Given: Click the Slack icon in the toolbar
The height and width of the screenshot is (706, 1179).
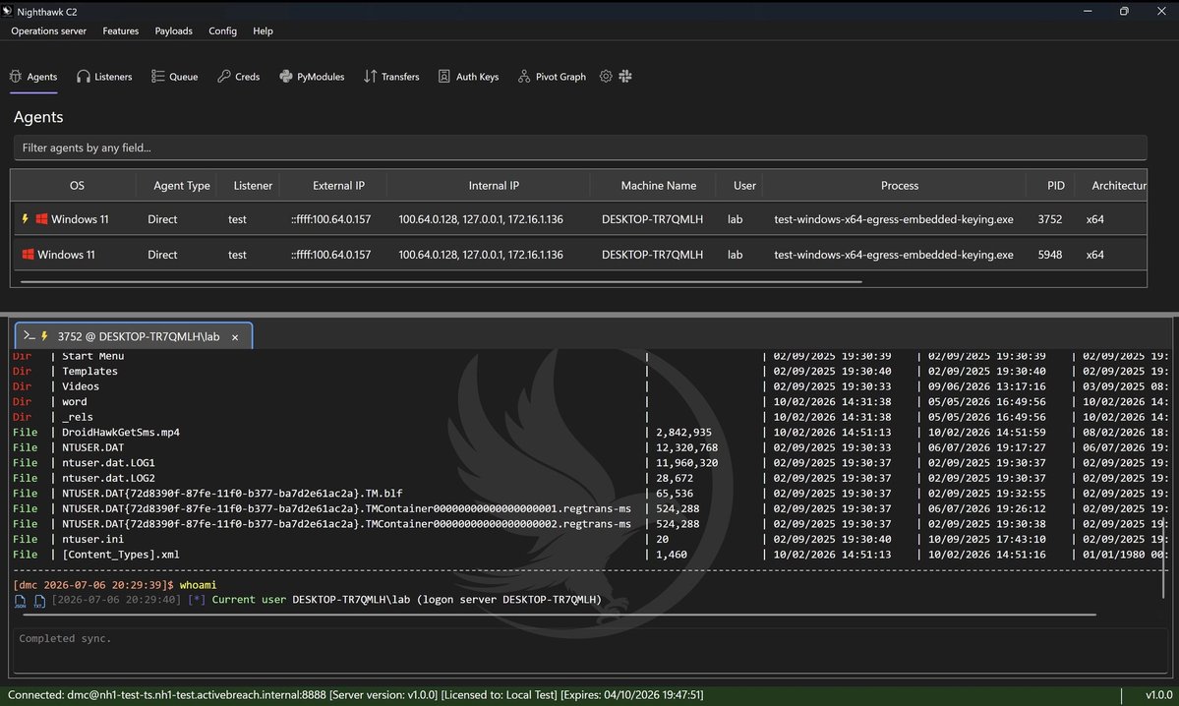Looking at the screenshot, I should click(624, 76).
